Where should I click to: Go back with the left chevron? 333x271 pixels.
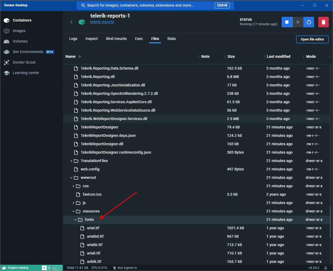pos(71,22)
